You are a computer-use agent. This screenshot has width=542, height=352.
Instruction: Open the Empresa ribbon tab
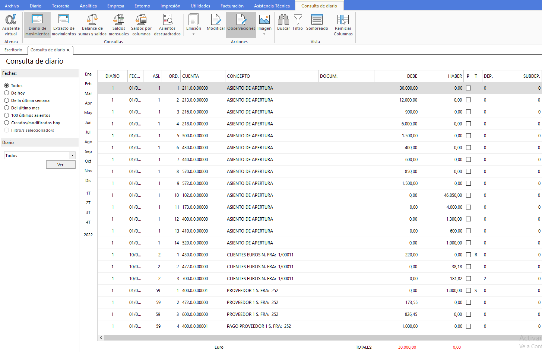[x=115, y=6]
